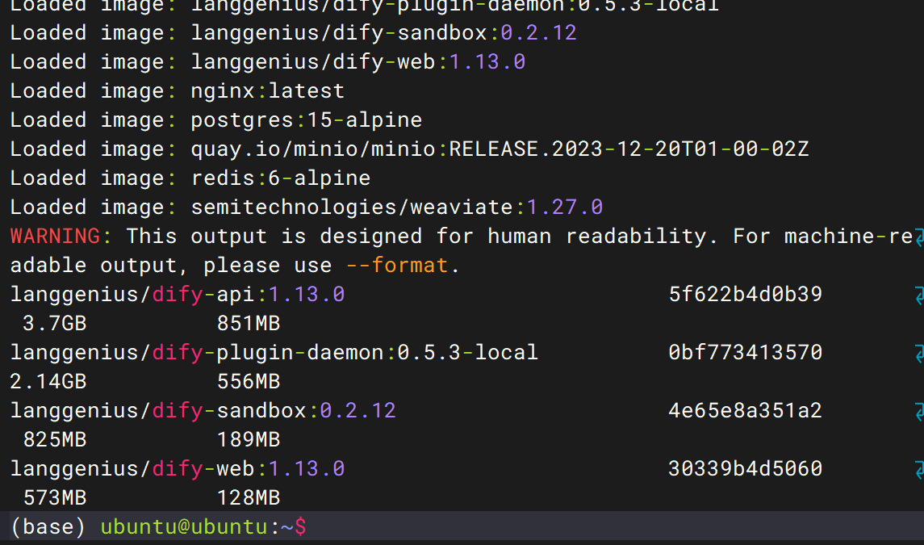Click the wrap arrow on the 0bf773413570 row
This screenshot has width=924, height=545.
pyautogui.click(x=919, y=353)
